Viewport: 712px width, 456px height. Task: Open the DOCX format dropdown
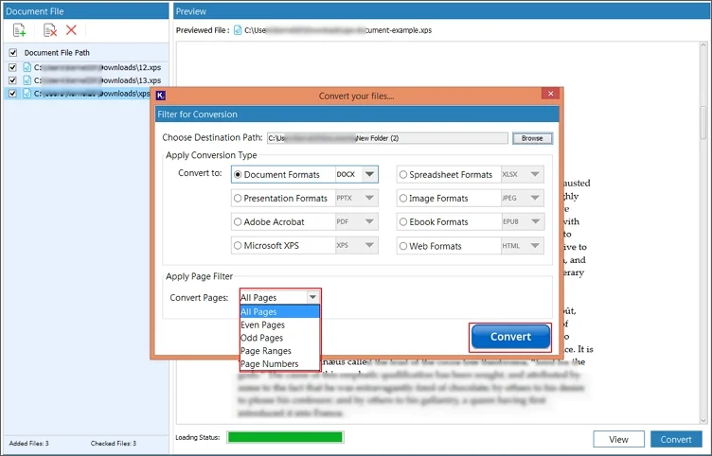369,174
